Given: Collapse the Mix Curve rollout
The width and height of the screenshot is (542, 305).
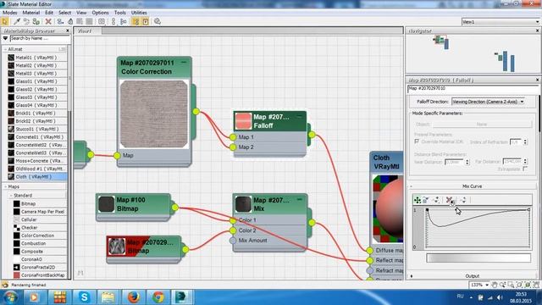Looking at the screenshot, I should point(411,186).
